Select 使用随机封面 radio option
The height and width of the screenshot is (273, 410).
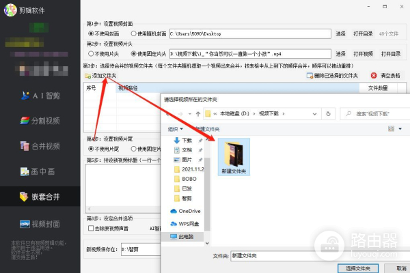pos(148,33)
